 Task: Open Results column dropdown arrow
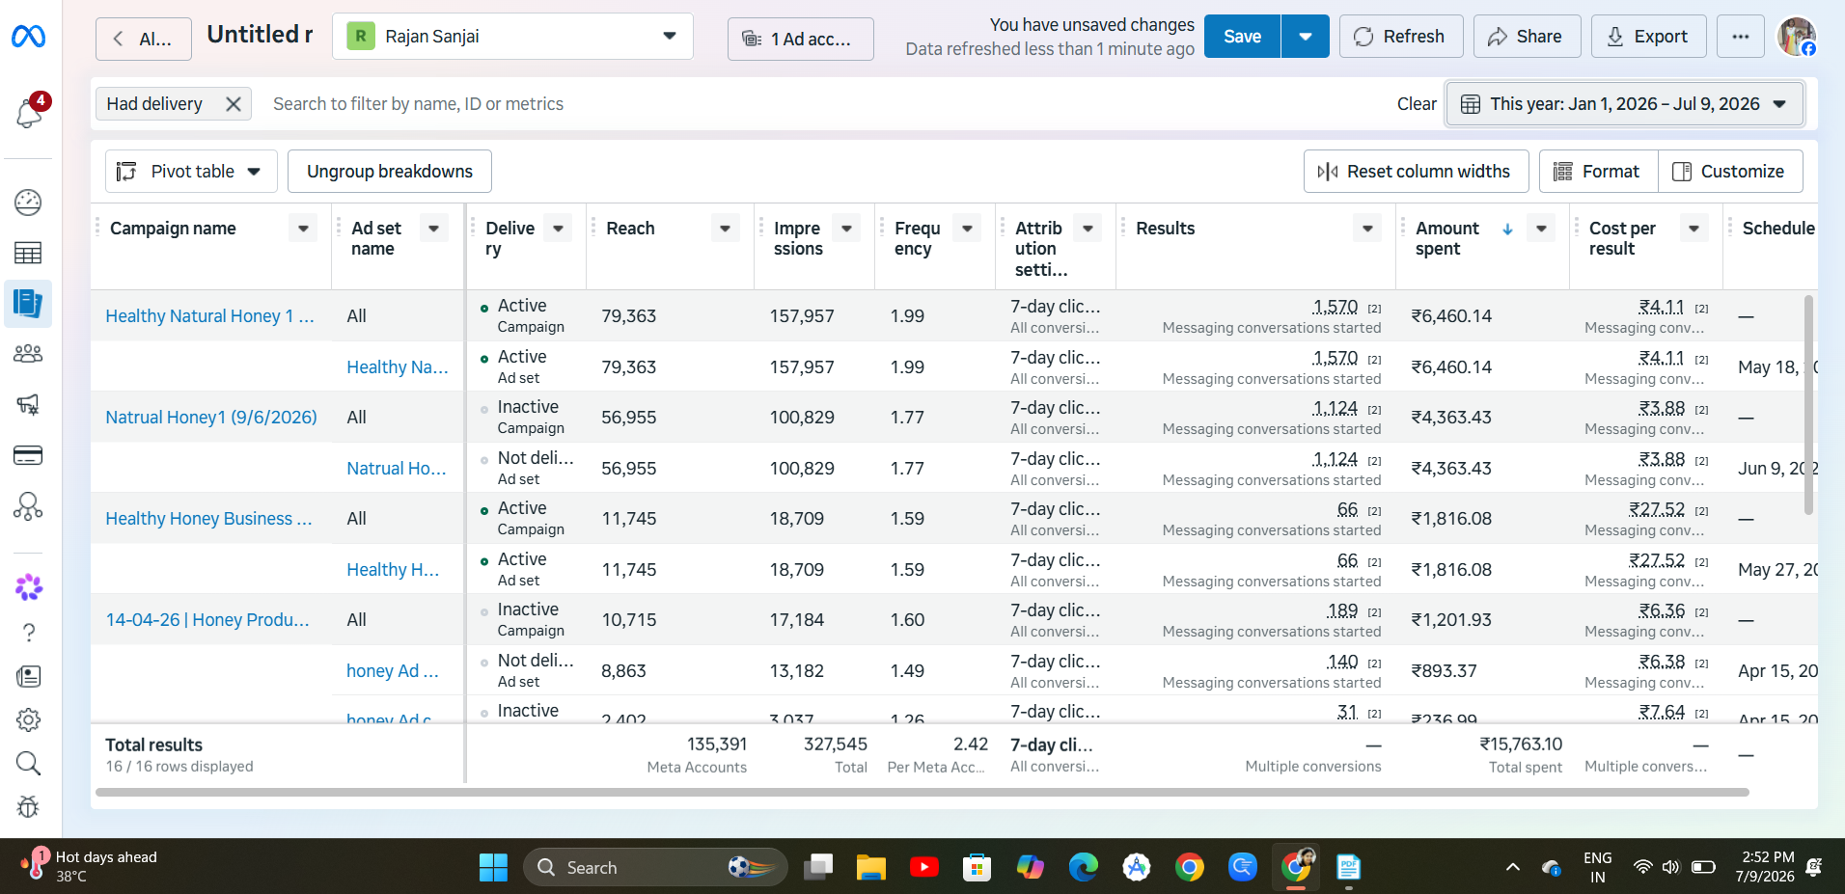pos(1367,229)
